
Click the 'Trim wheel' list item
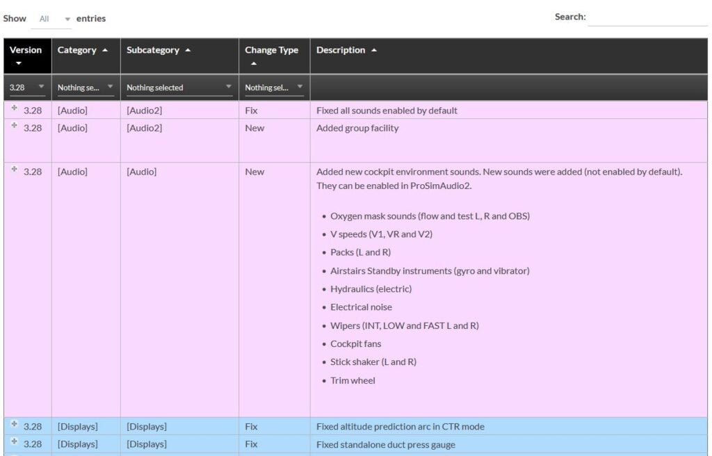pyautogui.click(x=353, y=380)
